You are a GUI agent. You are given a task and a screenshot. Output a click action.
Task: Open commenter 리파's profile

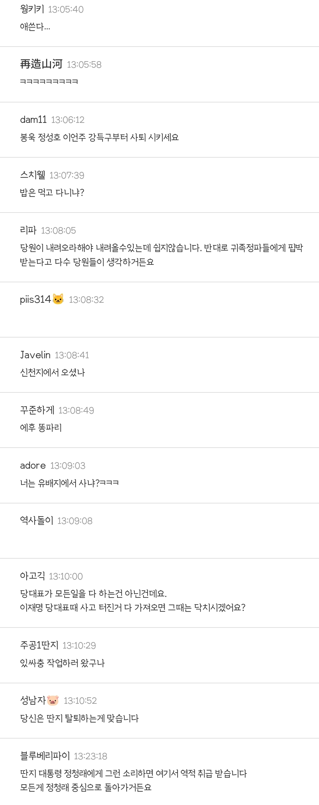coord(28,230)
